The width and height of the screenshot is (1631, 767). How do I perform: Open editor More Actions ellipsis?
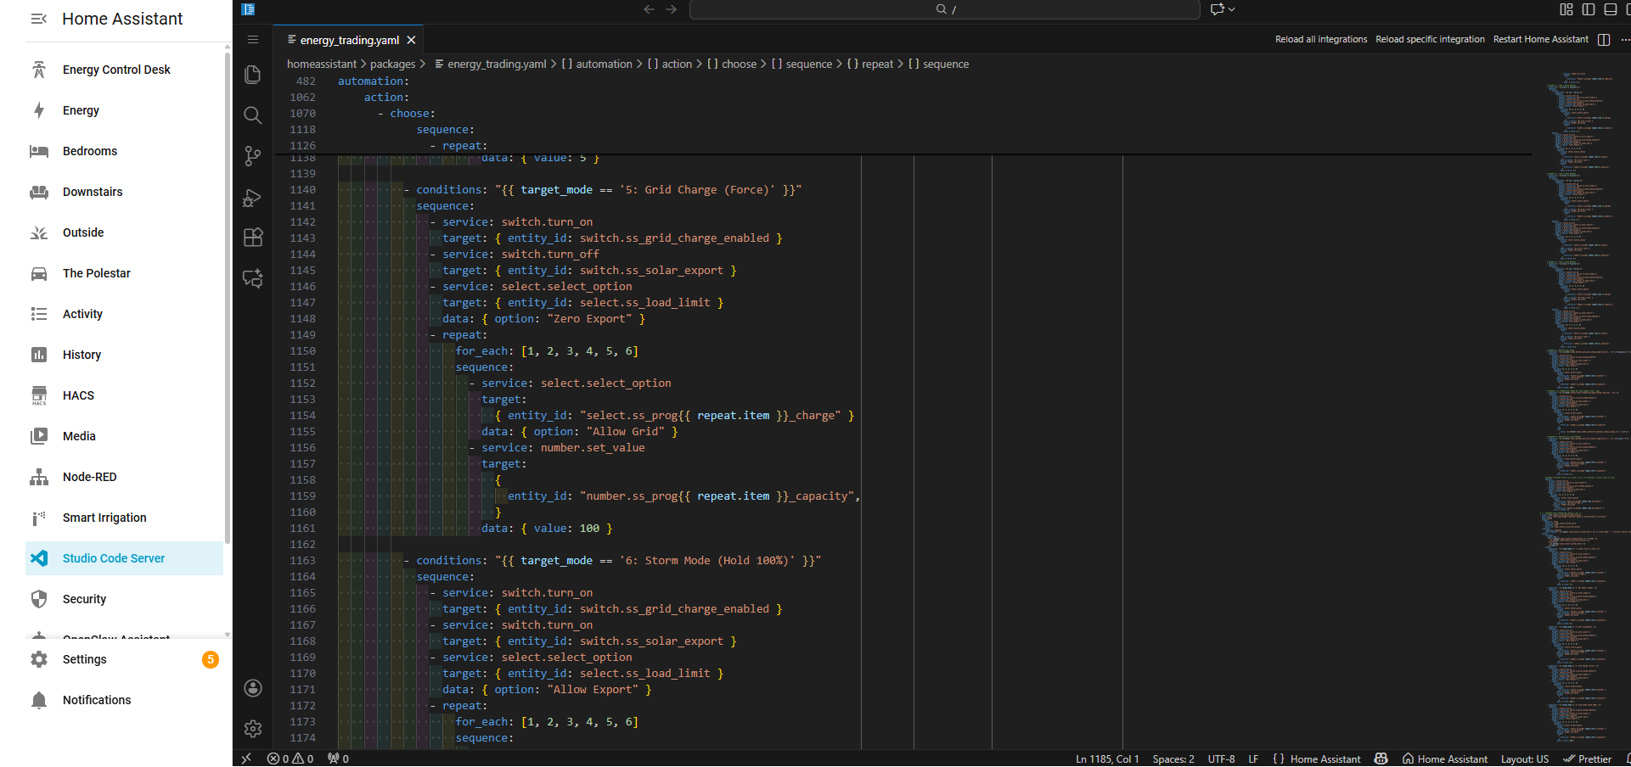click(x=1625, y=40)
